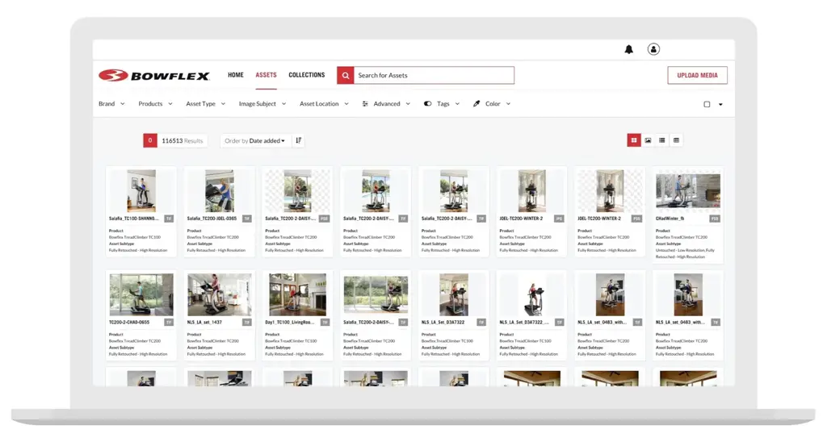Viewport: 827px width, 442px height.
Task: Click the Upload Media button
Action: pyautogui.click(x=697, y=75)
